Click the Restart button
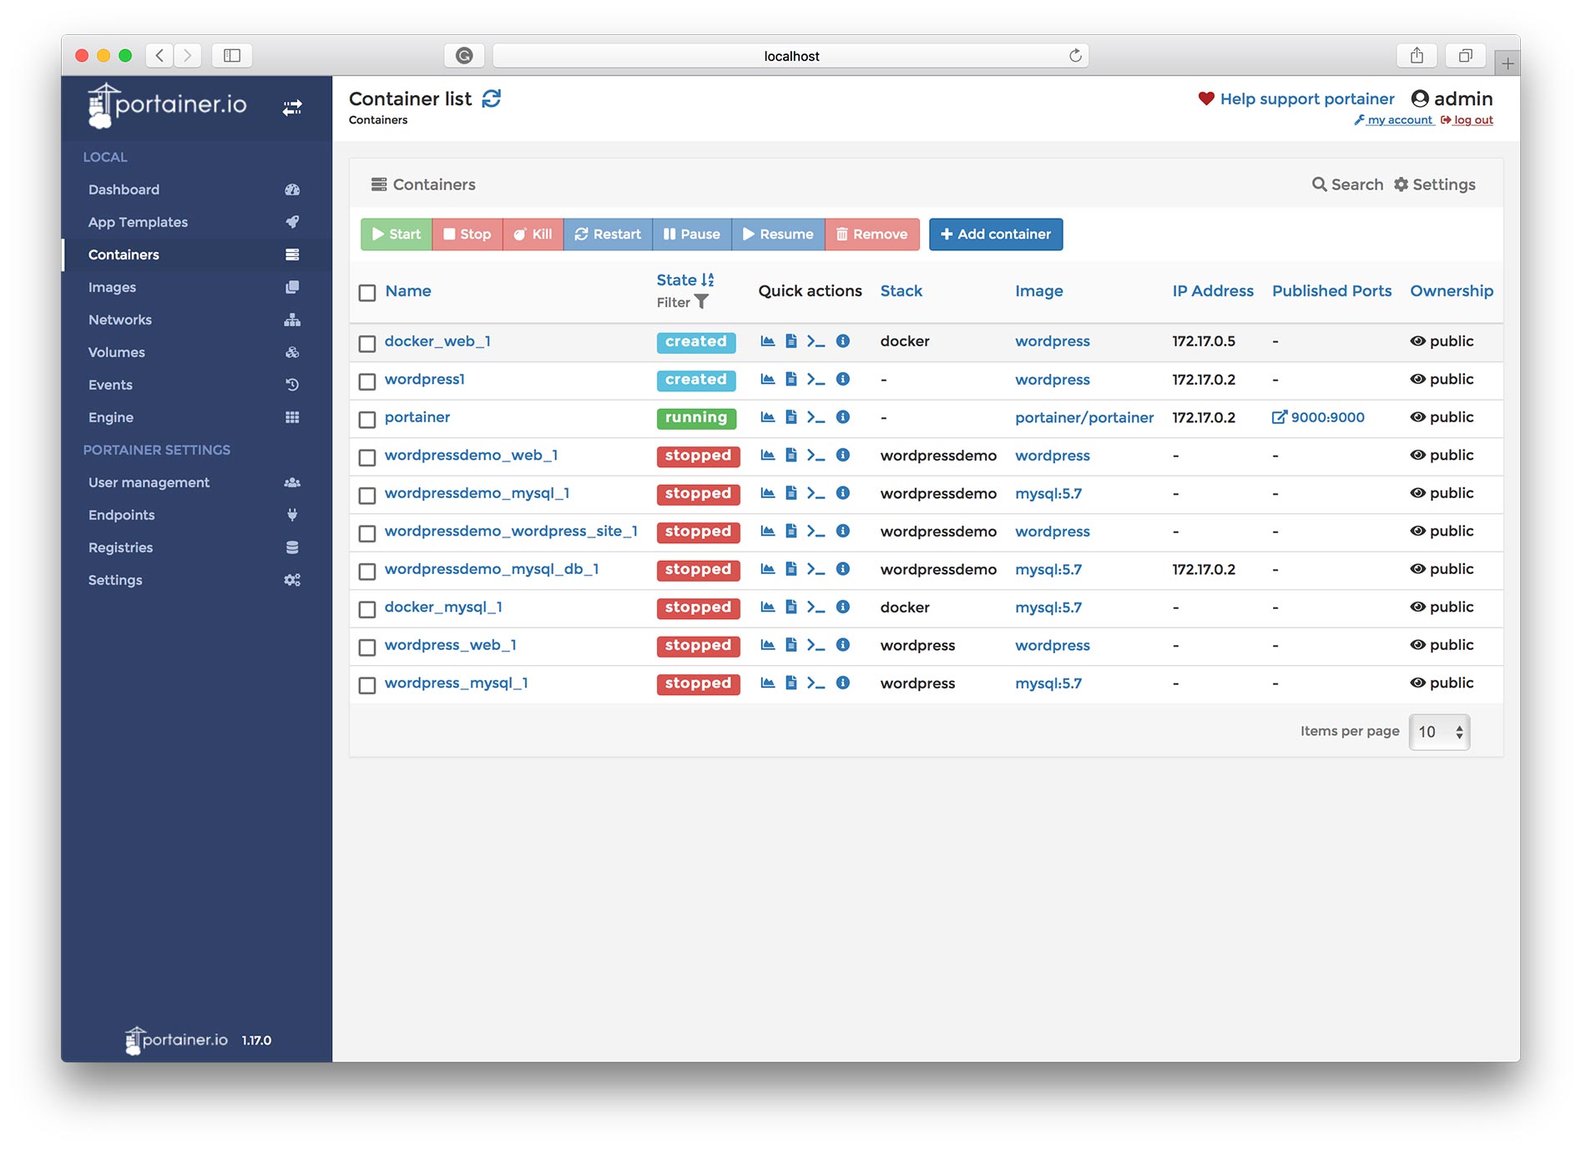Image resolution: width=1581 pixels, height=1149 pixels. point(608,234)
